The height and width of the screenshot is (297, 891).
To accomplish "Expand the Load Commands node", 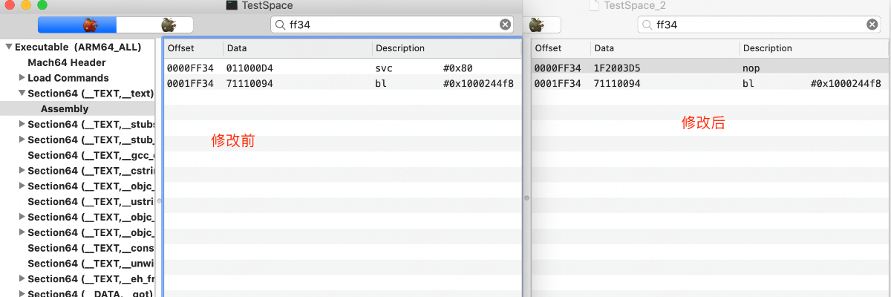I will [x=22, y=78].
